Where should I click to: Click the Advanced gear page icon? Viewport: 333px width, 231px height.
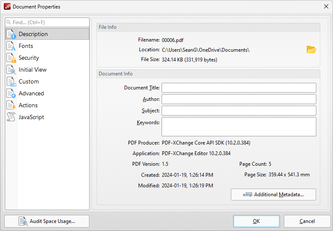(x=11, y=94)
